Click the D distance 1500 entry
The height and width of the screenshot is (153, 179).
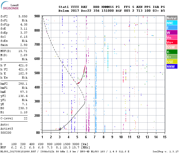click(x=67, y=144)
